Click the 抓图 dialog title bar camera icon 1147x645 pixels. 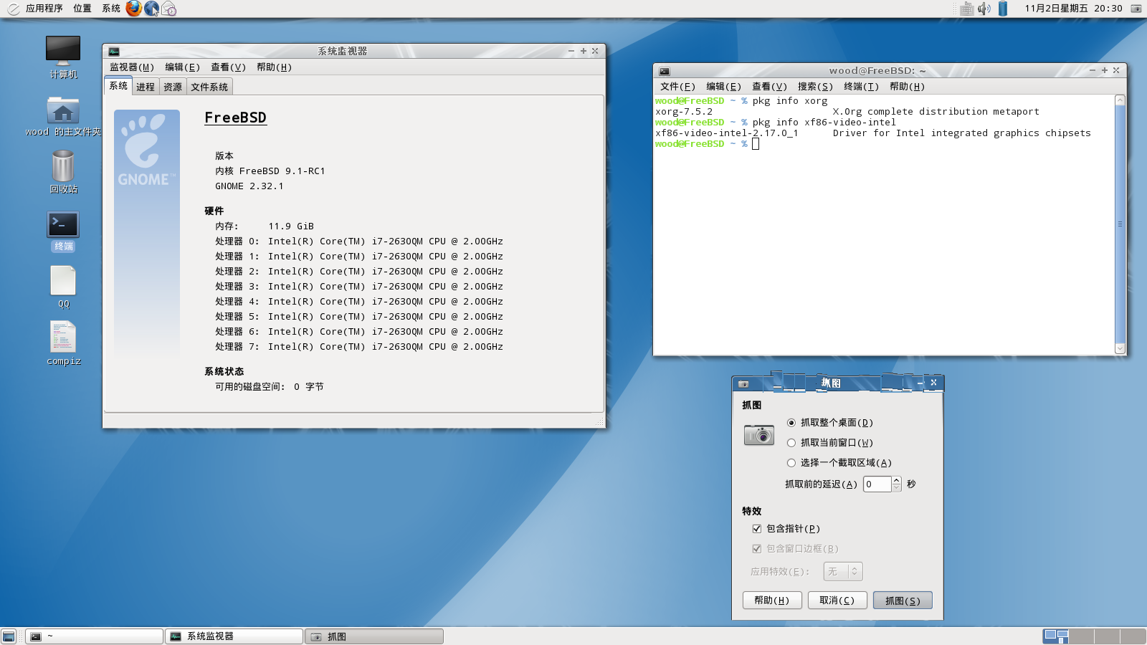(x=743, y=384)
